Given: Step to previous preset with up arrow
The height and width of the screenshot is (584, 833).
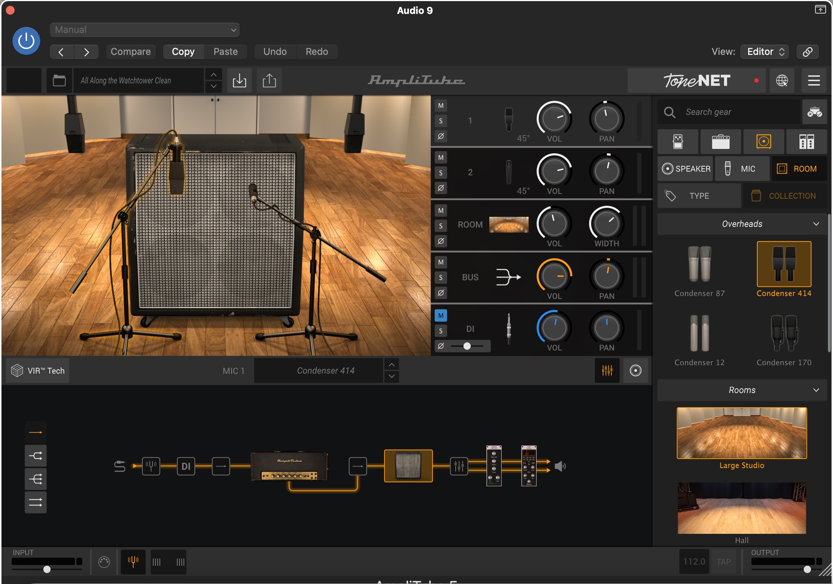Looking at the screenshot, I should [x=214, y=75].
